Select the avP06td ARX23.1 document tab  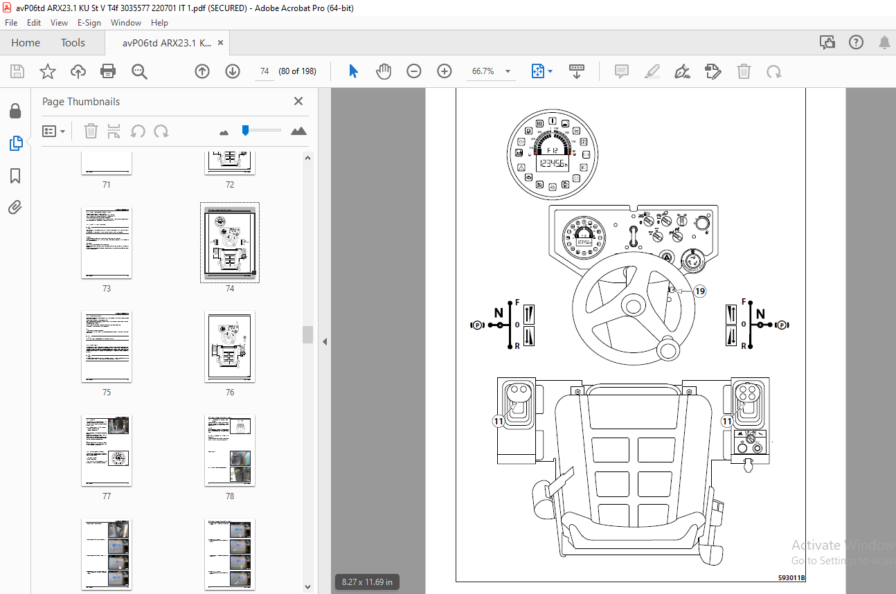coord(166,42)
